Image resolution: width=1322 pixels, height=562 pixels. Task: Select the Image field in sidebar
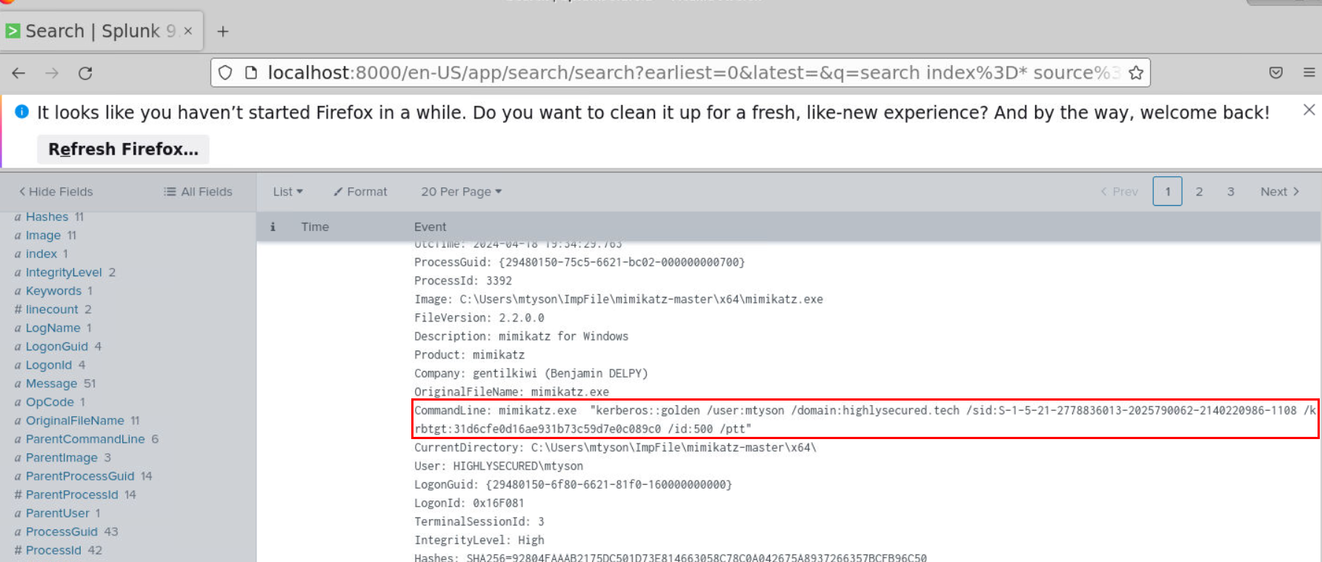click(x=43, y=235)
